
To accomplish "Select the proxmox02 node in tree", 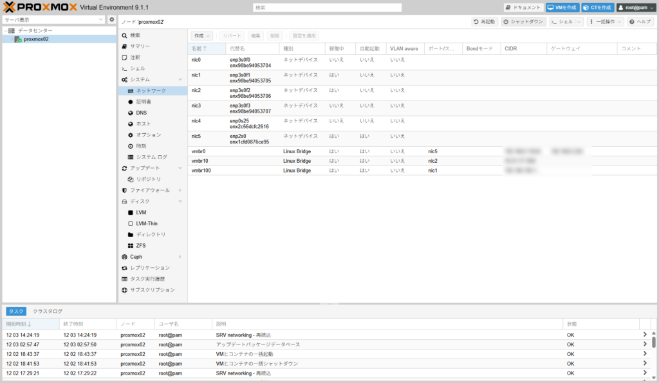I will pyautogui.click(x=35, y=39).
